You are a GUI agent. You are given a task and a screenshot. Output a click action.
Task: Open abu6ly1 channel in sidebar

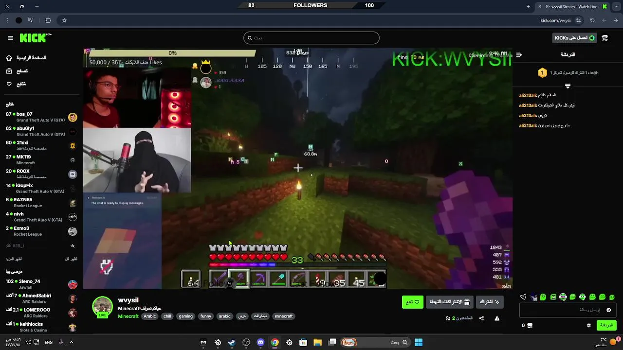41,131
